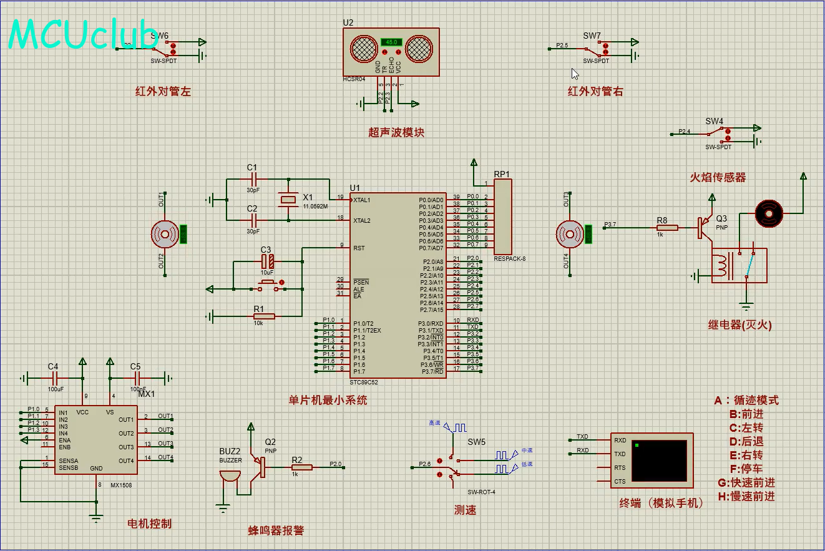
Task: Click the legend line "G:快速前进"
Action: [x=746, y=482]
